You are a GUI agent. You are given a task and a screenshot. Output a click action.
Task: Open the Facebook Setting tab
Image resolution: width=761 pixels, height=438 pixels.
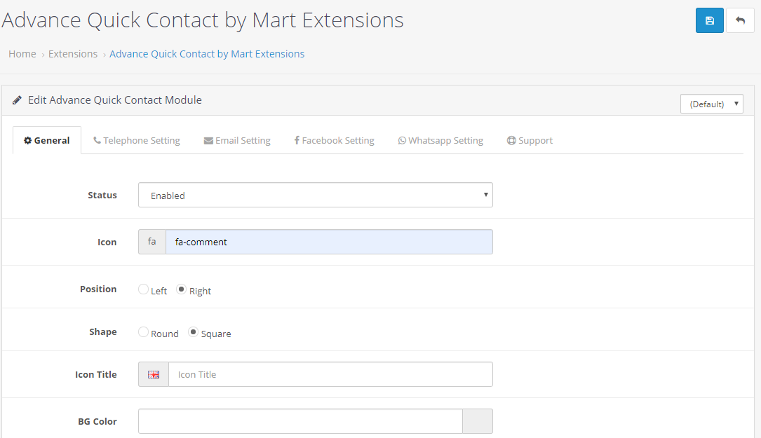pos(334,140)
